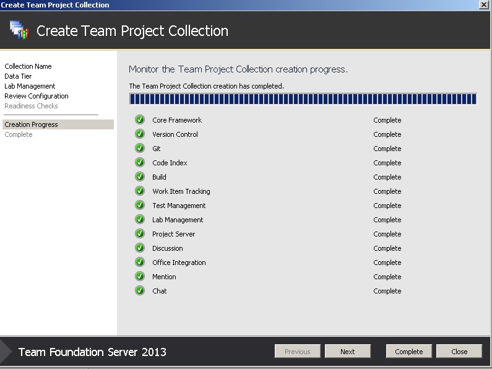492x369 pixels.
Task: Click the Version Control label
Action: 175,134
